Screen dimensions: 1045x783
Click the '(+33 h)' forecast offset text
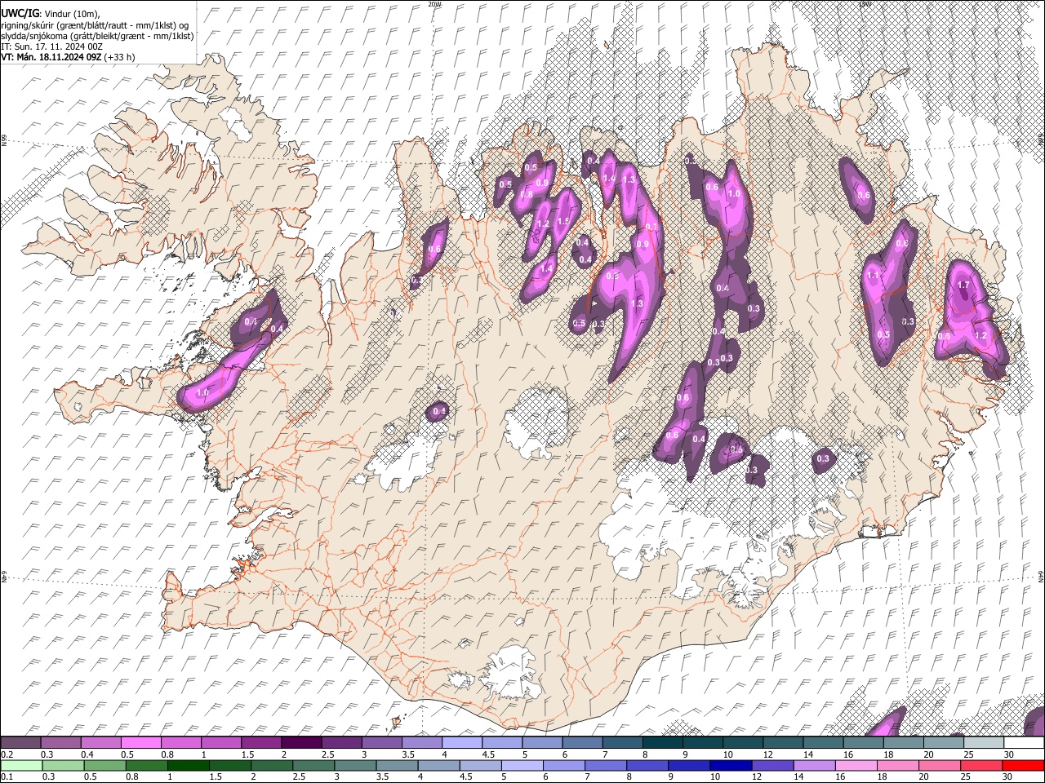click(x=120, y=57)
